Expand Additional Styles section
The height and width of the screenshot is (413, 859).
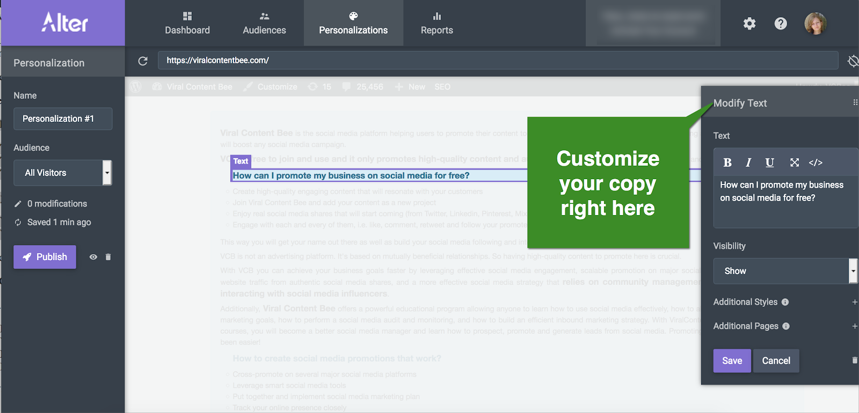click(854, 302)
